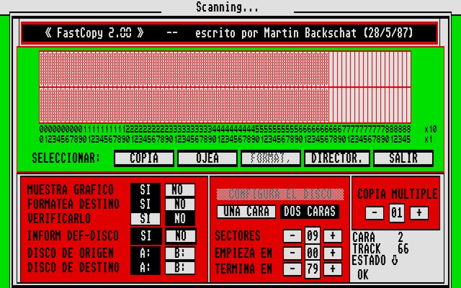Set VERIFICARLO to NO

pyautogui.click(x=180, y=218)
